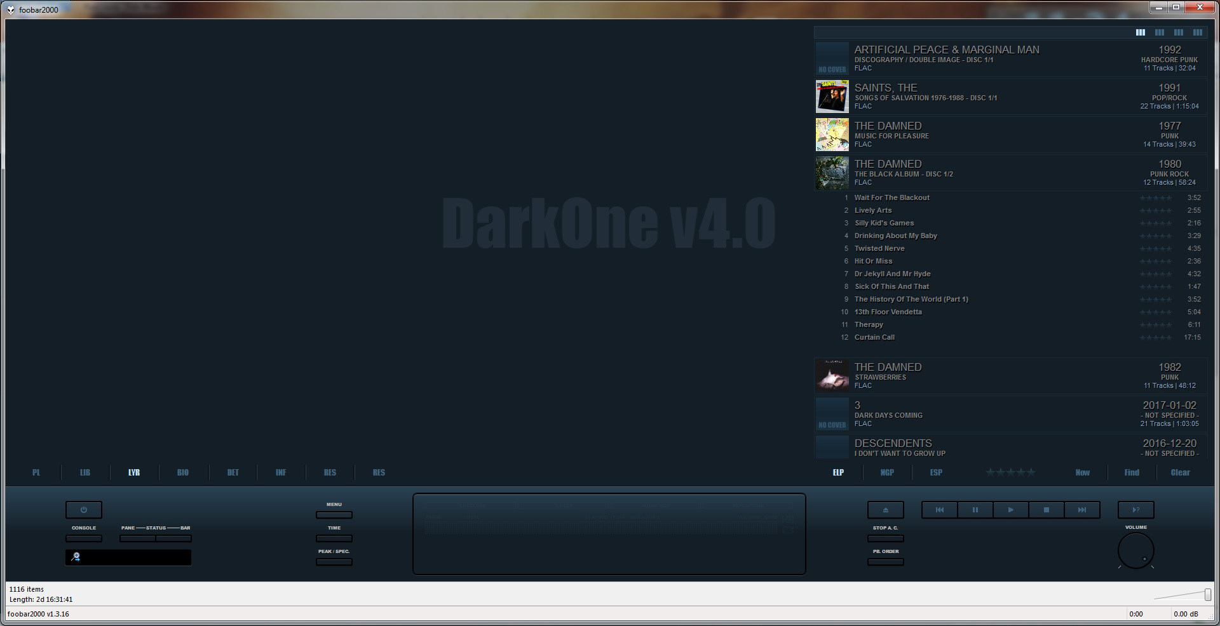This screenshot has width=1220, height=626.
Task: Select the highlighted playlist layout icon
Action: 1141,32
